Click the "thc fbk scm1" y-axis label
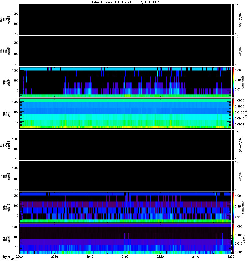Viewport: 250px width, 266px height. [x=6, y=239]
